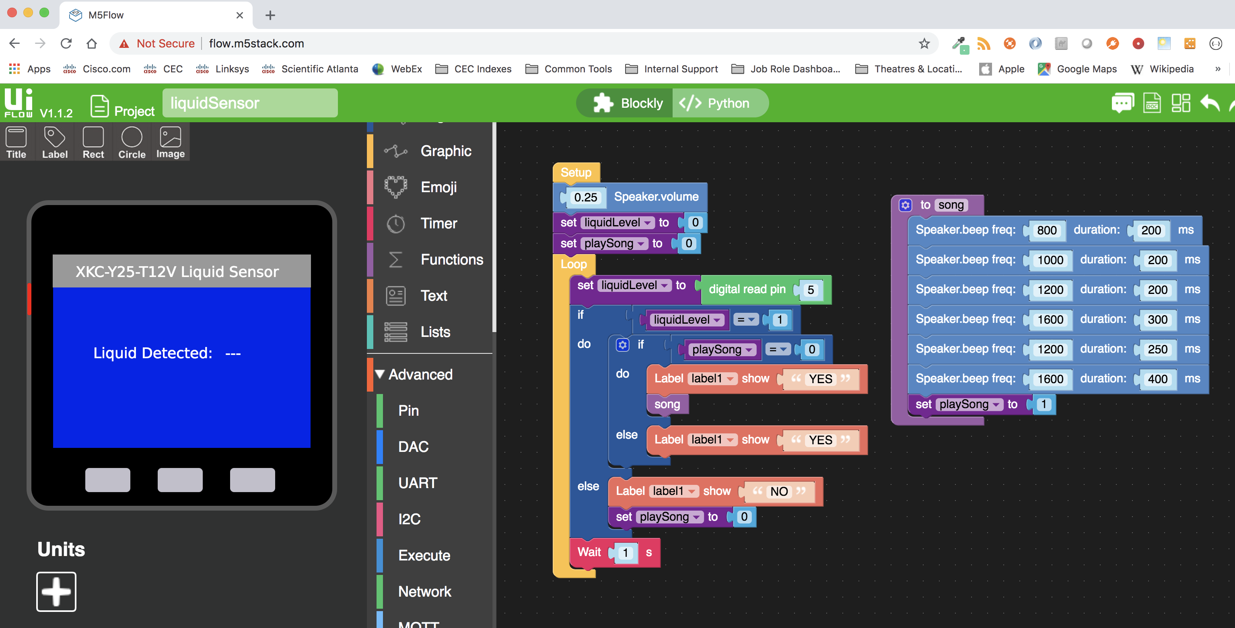Edit the digital read pin number 5
This screenshot has height=628, width=1235.
tap(811, 290)
